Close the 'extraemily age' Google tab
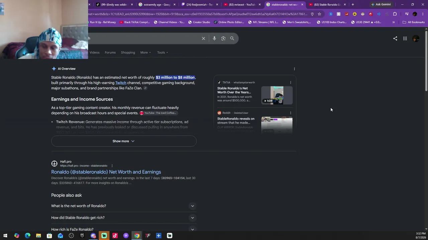This screenshot has width=428, height=240. [x=174, y=5]
